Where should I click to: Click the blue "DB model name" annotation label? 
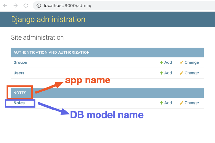[107, 115]
